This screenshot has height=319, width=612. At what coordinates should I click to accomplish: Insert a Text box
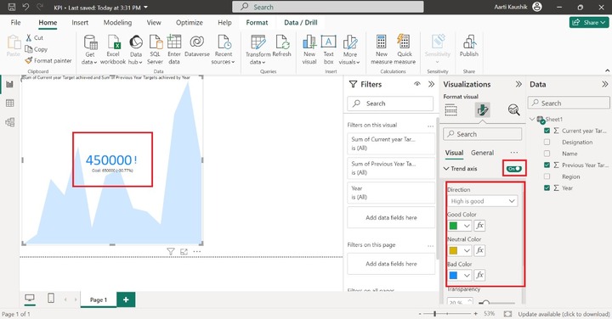point(329,49)
